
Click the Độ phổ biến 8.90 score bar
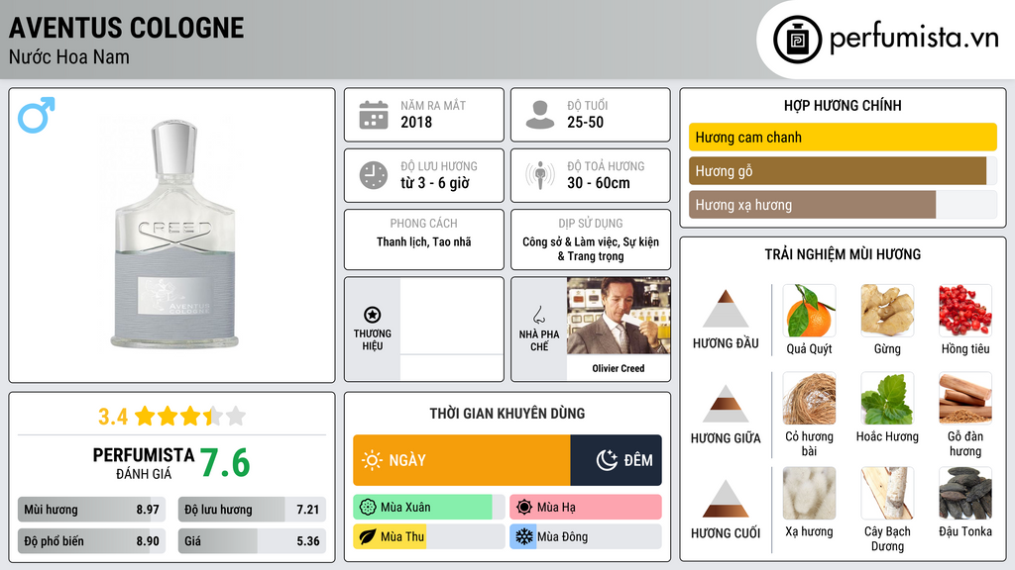(91, 541)
